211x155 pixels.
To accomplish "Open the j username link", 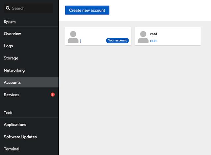I will pyautogui.click(x=80, y=41).
